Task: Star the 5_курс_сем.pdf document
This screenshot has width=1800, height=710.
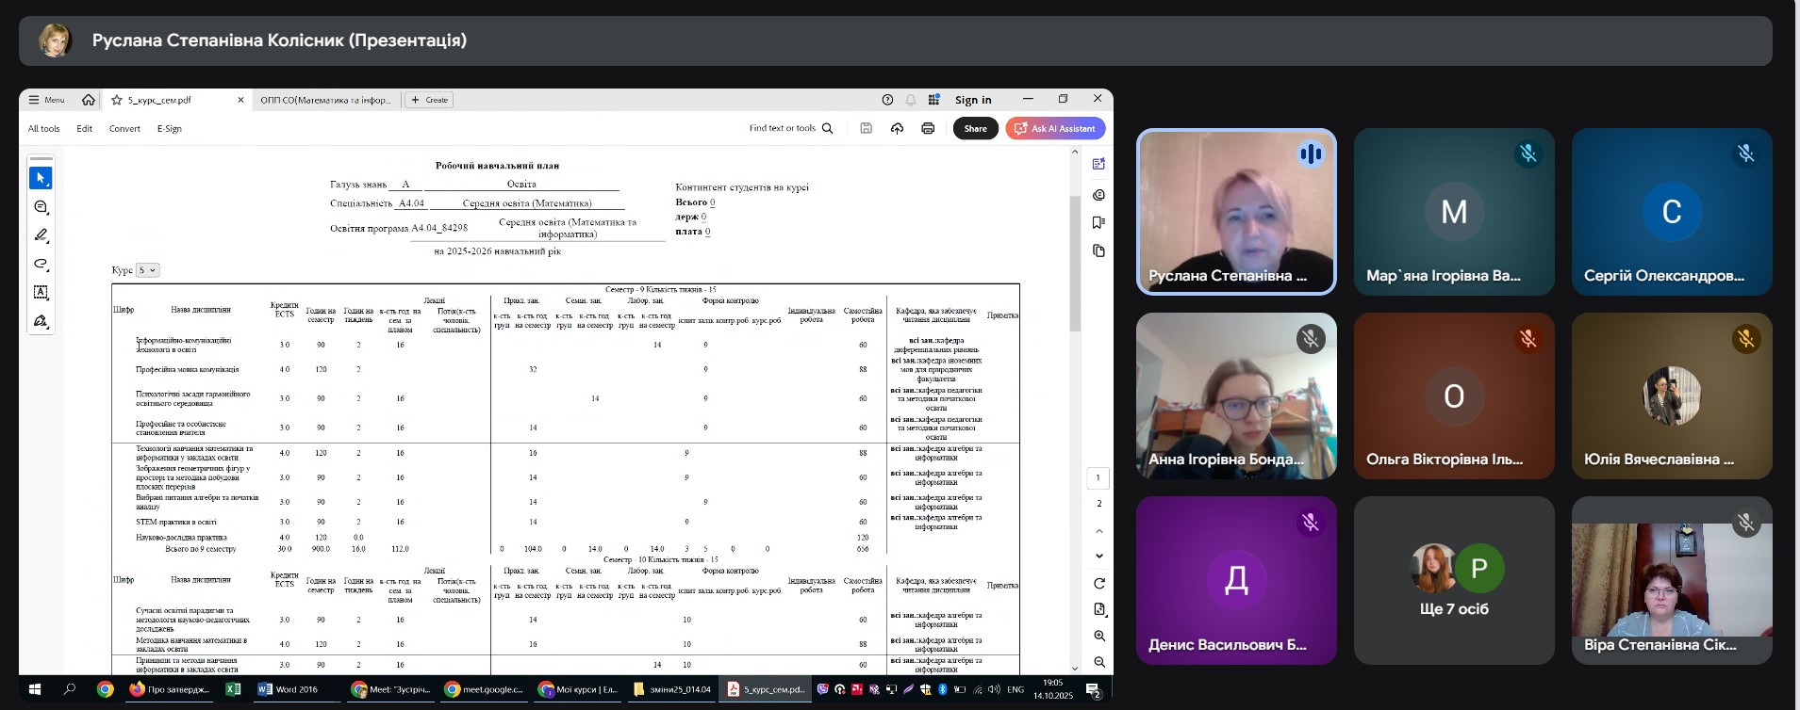Action: point(117,100)
